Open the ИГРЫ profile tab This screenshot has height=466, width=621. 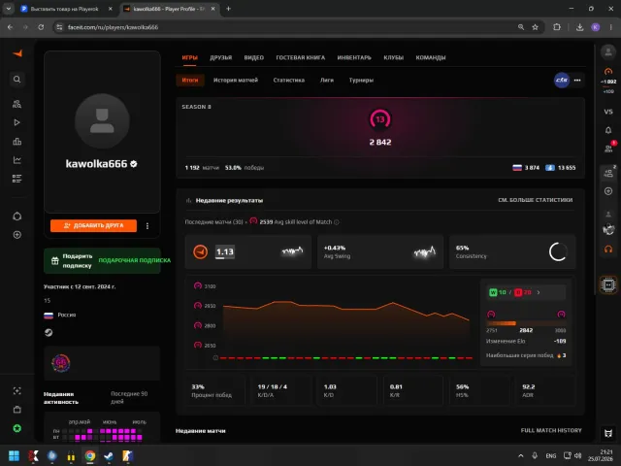click(190, 58)
